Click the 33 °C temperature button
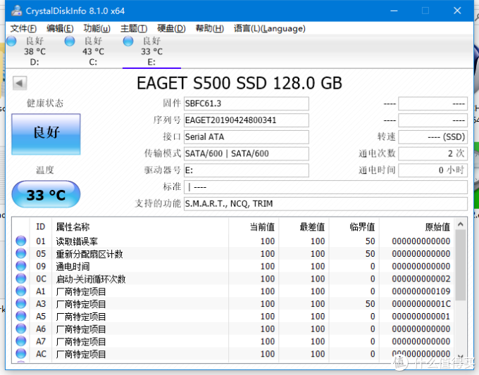The height and width of the screenshot is (375, 479). (x=46, y=194)
